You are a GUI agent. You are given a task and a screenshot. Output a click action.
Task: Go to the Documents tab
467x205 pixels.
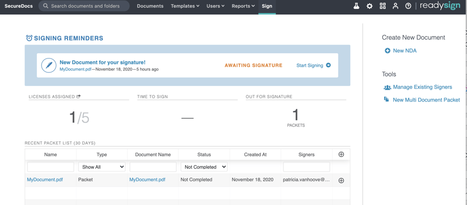click(150, 6)
